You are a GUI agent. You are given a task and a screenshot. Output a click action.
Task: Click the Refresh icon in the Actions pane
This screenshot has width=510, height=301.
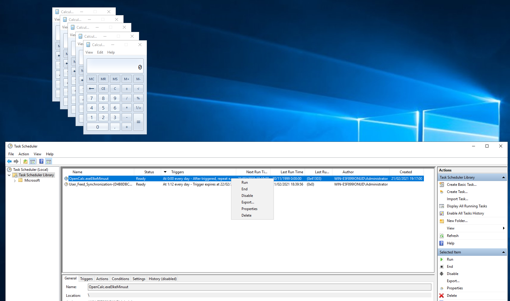pyautogui.click(x=442, y=236)
